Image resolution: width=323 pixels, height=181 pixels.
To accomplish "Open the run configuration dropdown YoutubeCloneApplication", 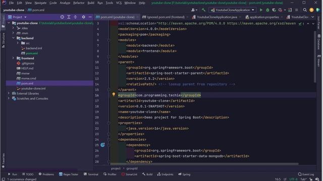I will [232, 10].
